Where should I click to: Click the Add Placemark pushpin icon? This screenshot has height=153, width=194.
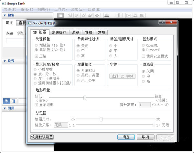click(x=70, y=15)
